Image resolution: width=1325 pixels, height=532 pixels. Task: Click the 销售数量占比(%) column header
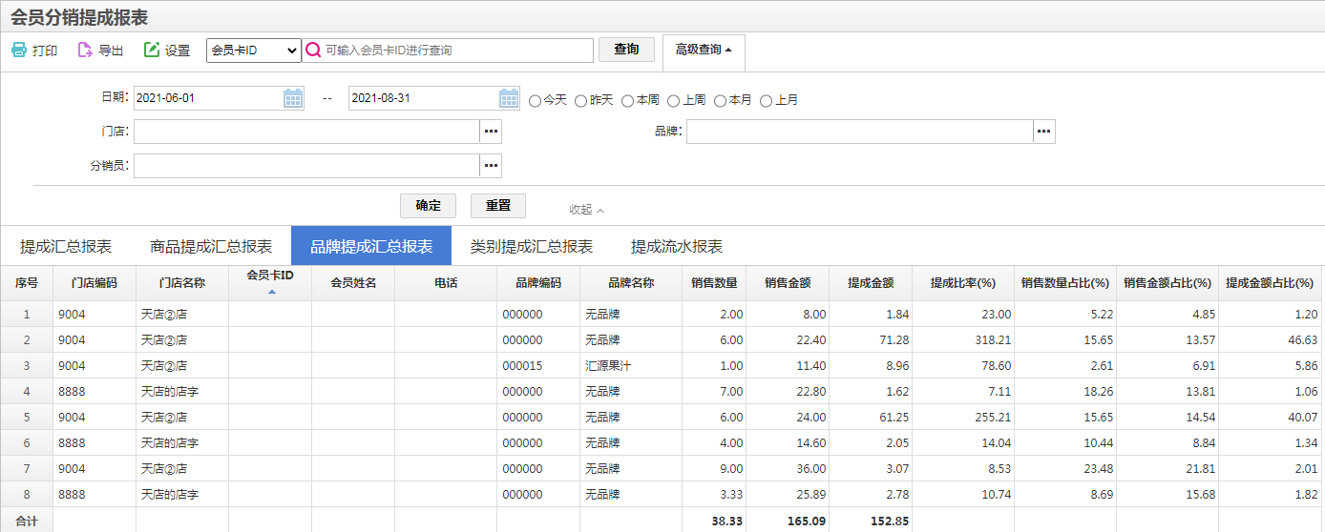(1065, 283)
